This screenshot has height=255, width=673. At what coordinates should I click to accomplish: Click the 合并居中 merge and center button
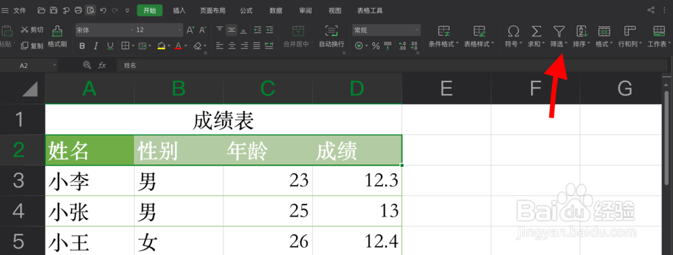coord(298,36)
